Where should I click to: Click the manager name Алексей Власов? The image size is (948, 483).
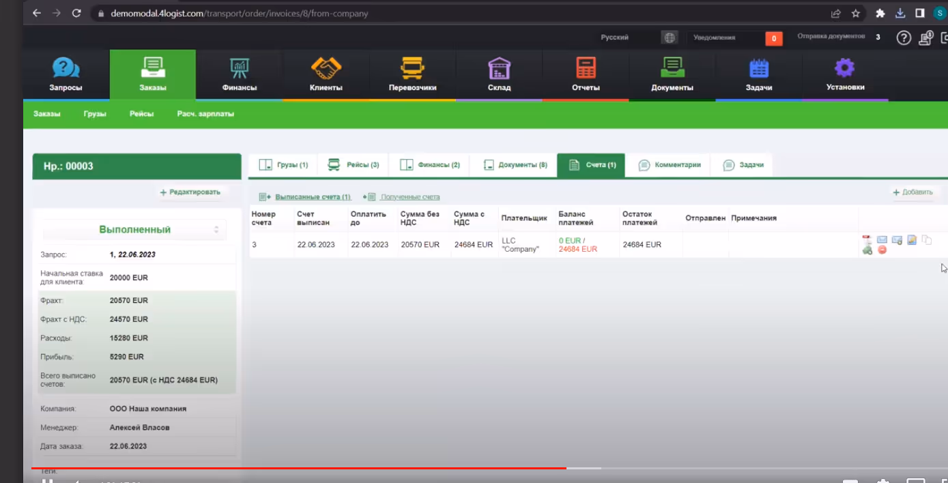tap(139, 428)
